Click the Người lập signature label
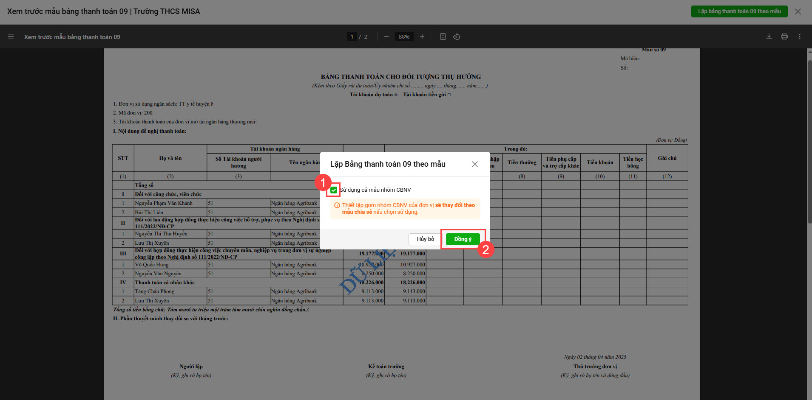 pyautogui.click(x=191, y=366)
